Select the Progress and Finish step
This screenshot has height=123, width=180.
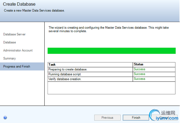click(22, 66)
